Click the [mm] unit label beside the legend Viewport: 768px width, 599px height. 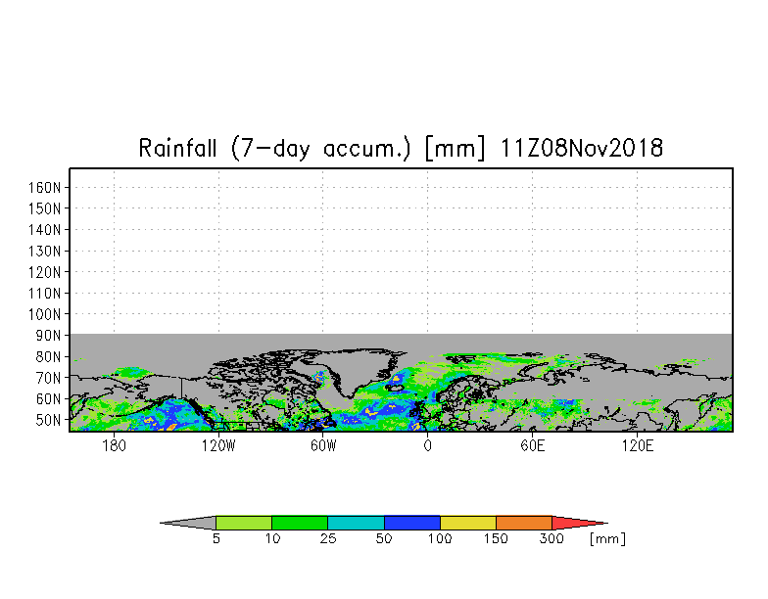coord(606,539)
